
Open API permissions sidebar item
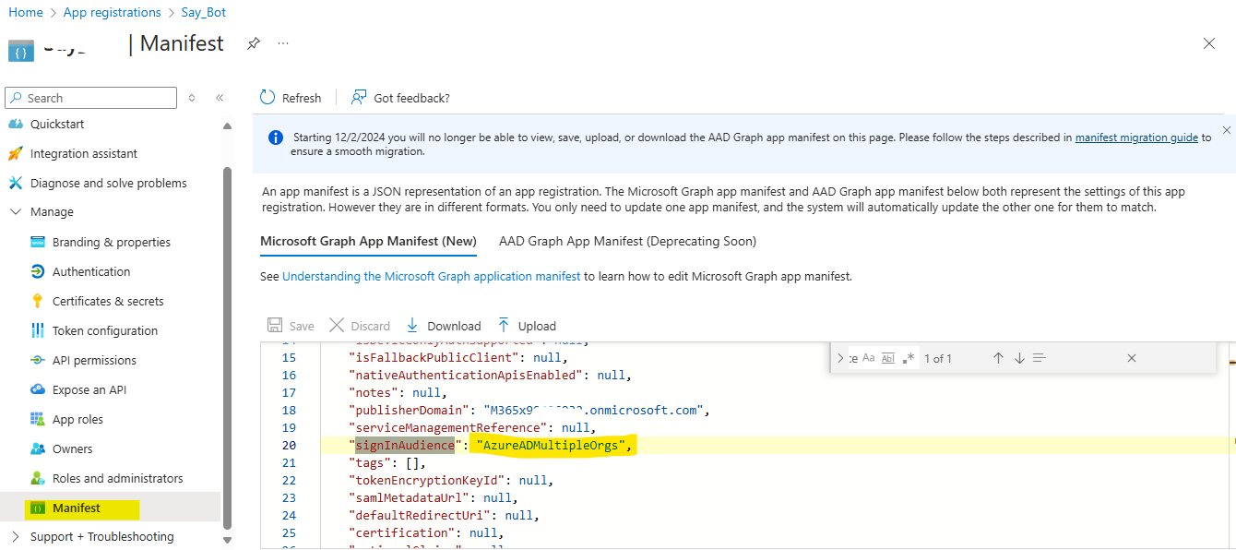pos(94,360)
